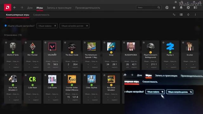This screenshot has width=203, height=114.
Task: Select Компьютерные игры subtab
Action: 18,15
